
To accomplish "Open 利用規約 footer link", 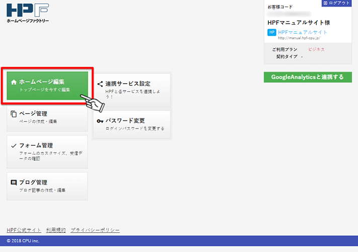I will pyautogui.click(x=56, y=230).
